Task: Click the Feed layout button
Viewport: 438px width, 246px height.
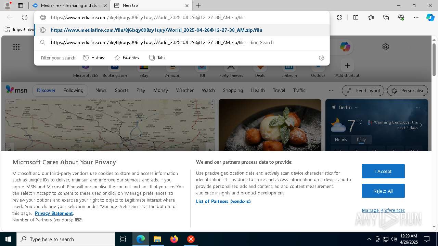Action: 363,91
